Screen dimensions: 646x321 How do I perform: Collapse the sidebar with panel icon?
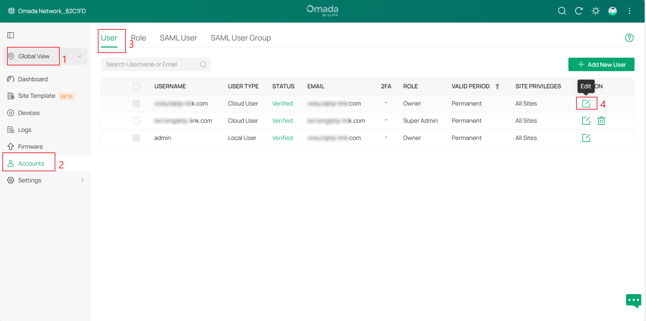(x=11, y=35)
